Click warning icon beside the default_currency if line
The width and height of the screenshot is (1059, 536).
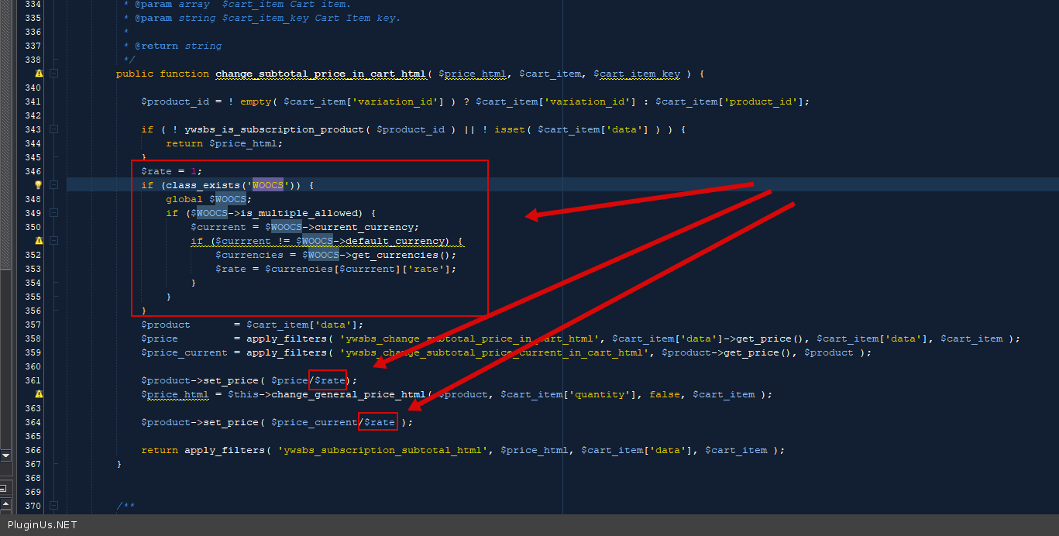click(39, 241)
